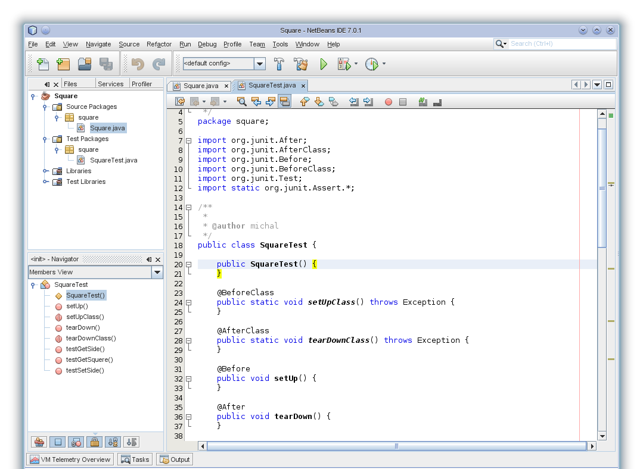Click the Build Project hammer icon
Image resolution: width=643 pixels, height=469 pixels.
click(x=279, y=64)
